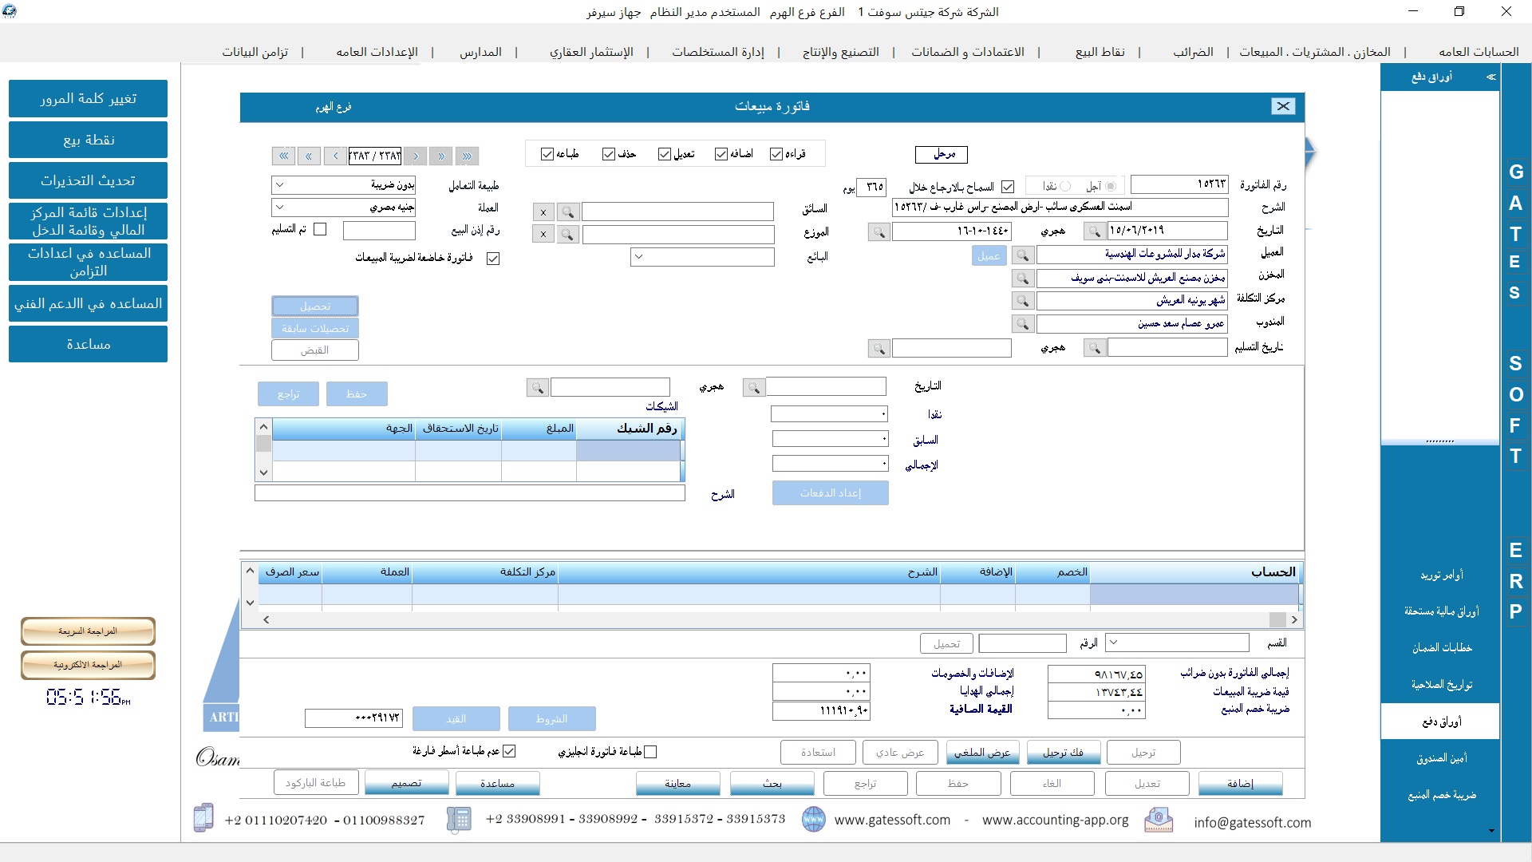Open Manufacturing and Production menu
This screenshot has width=1532, height=862.
coord(840,52)
